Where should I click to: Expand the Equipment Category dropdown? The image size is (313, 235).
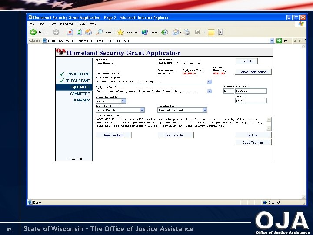(x=210, y=81)
